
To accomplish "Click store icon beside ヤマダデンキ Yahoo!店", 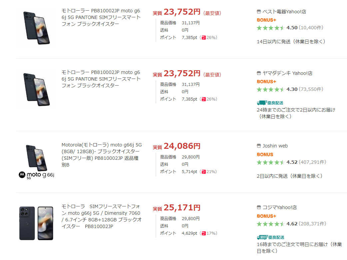I will click(x=259, y=73).
